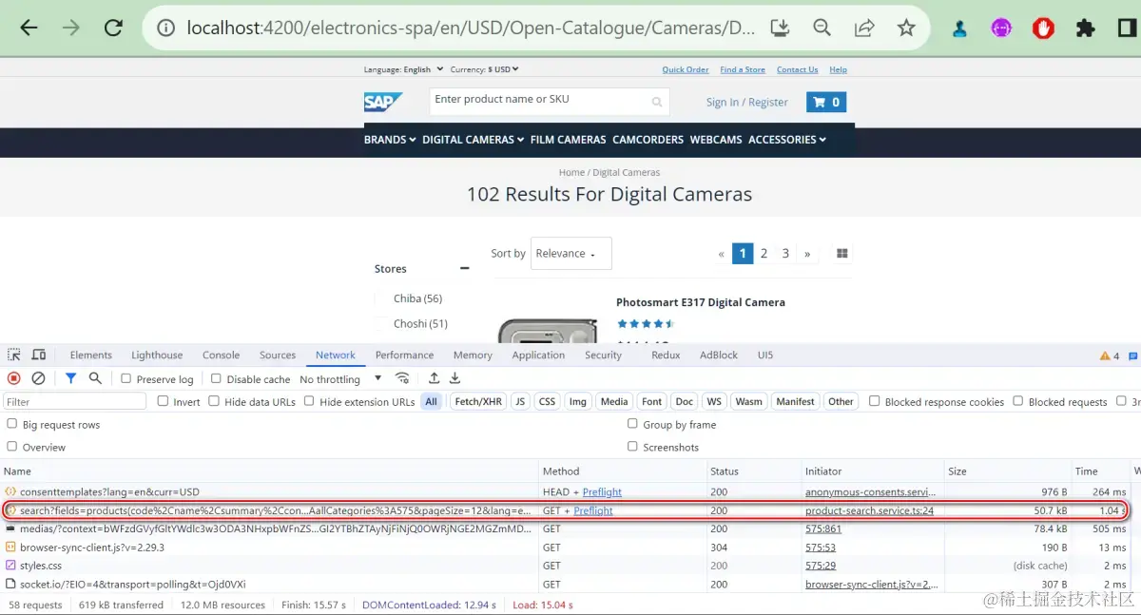Toggle the device toolbar icon in DevTools
This screenshot has width=1141, height=615.
coord(39,355)
